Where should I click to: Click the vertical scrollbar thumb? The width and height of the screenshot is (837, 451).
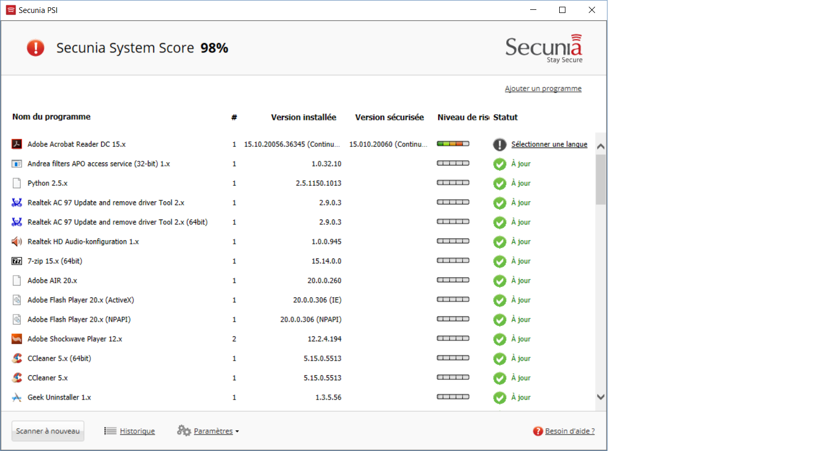[x=601, y=180]
